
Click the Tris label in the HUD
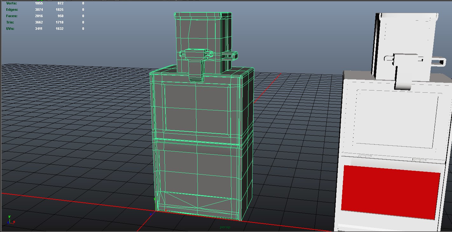pos(10,22)
